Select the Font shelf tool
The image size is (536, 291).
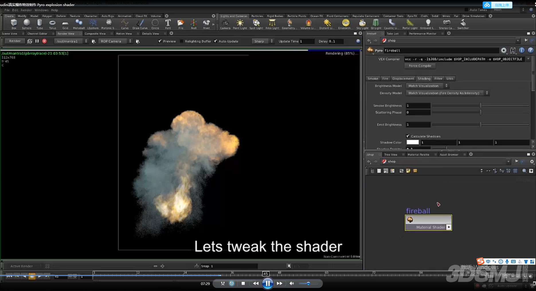click(168, 24)
